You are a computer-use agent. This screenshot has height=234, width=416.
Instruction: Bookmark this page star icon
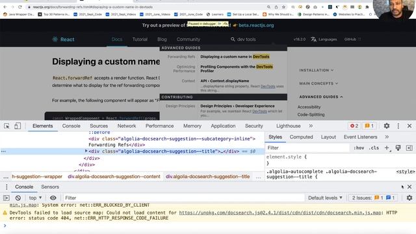283,7
